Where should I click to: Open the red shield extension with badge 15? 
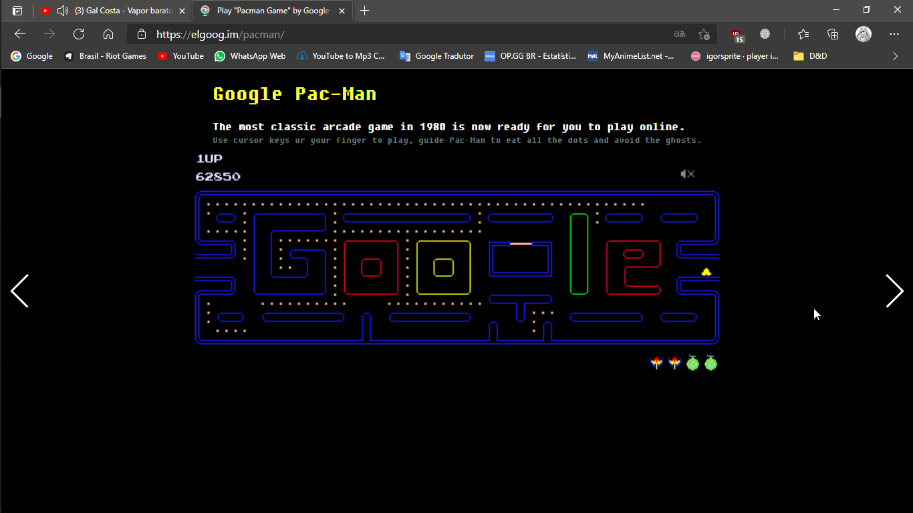click(737, 34)
